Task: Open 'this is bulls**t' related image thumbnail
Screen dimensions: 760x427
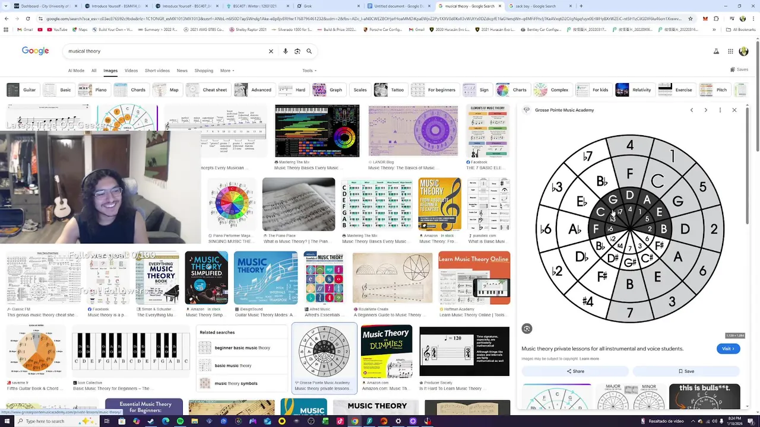Action: pos(705,396)
